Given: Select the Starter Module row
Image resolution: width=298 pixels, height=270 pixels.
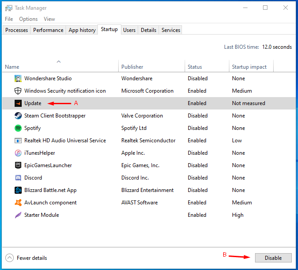Looking at the screenshot, I should pos(42,215).
